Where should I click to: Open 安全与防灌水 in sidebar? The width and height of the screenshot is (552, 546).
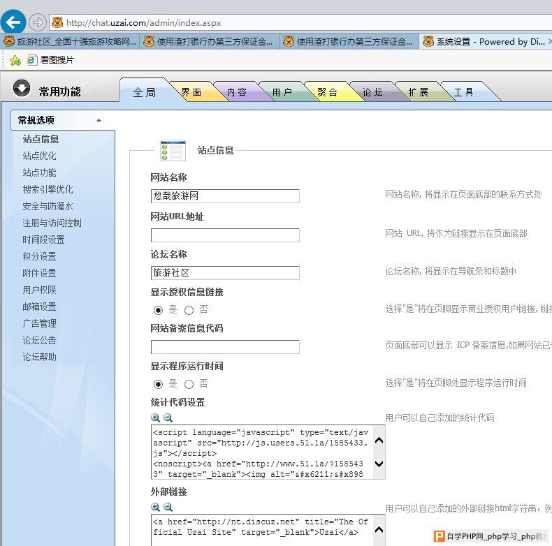48,206
